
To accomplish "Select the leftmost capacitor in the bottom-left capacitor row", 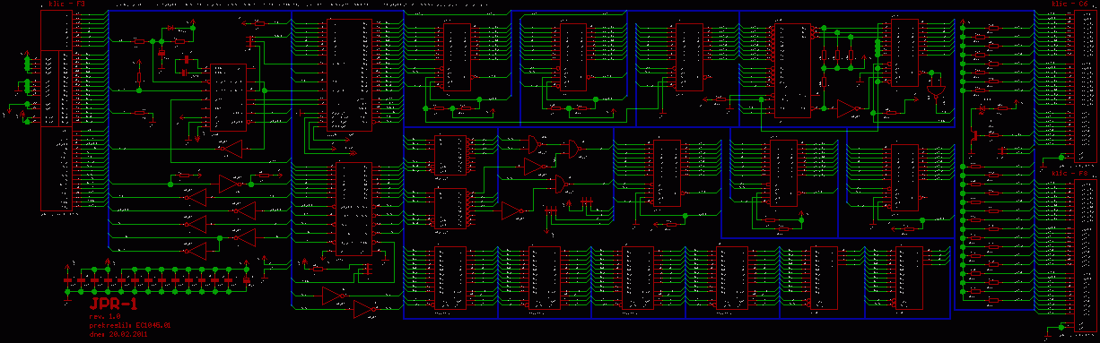I will (68, 280).
